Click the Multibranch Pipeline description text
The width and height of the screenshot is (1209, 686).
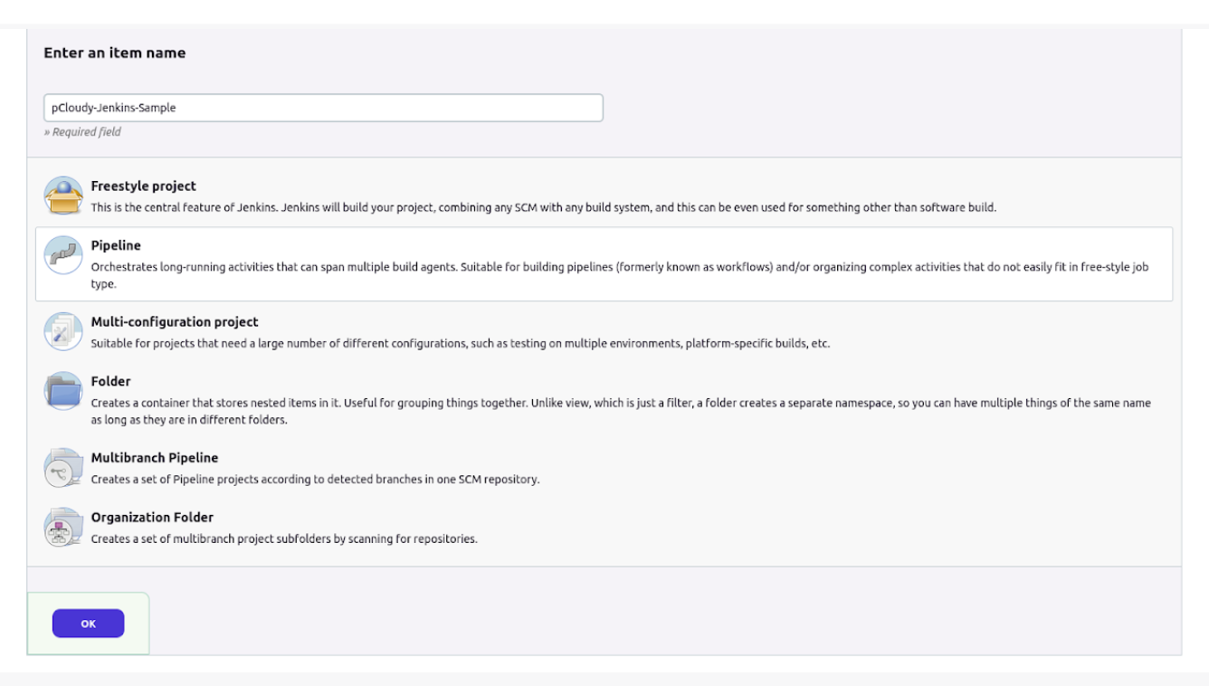[315, 480]
